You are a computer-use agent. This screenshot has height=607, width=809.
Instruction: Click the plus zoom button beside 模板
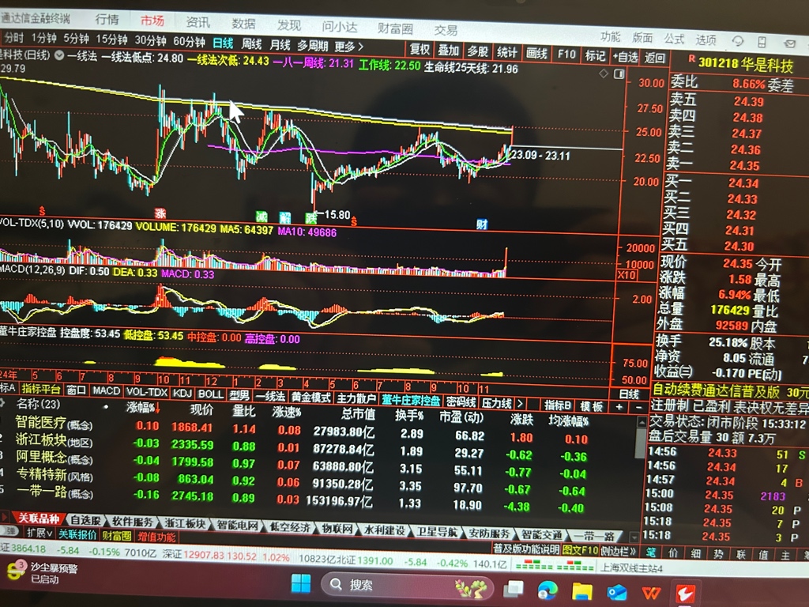pos(619,407)
